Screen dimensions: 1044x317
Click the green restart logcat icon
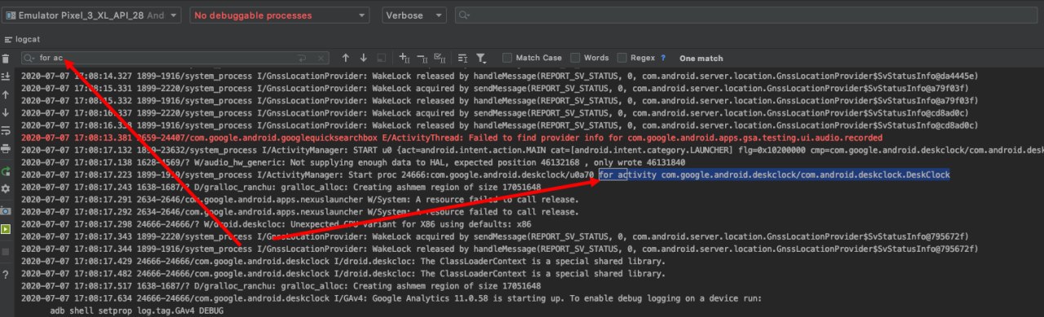(x=6, y=171)
